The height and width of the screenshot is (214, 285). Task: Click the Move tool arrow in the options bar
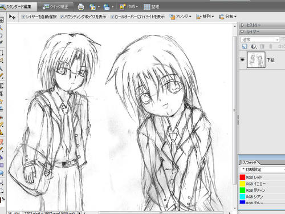coord(12,17)
